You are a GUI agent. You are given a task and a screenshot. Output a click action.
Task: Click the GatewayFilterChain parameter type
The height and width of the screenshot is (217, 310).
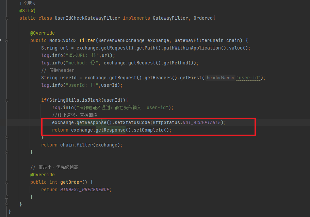point(199,41)
